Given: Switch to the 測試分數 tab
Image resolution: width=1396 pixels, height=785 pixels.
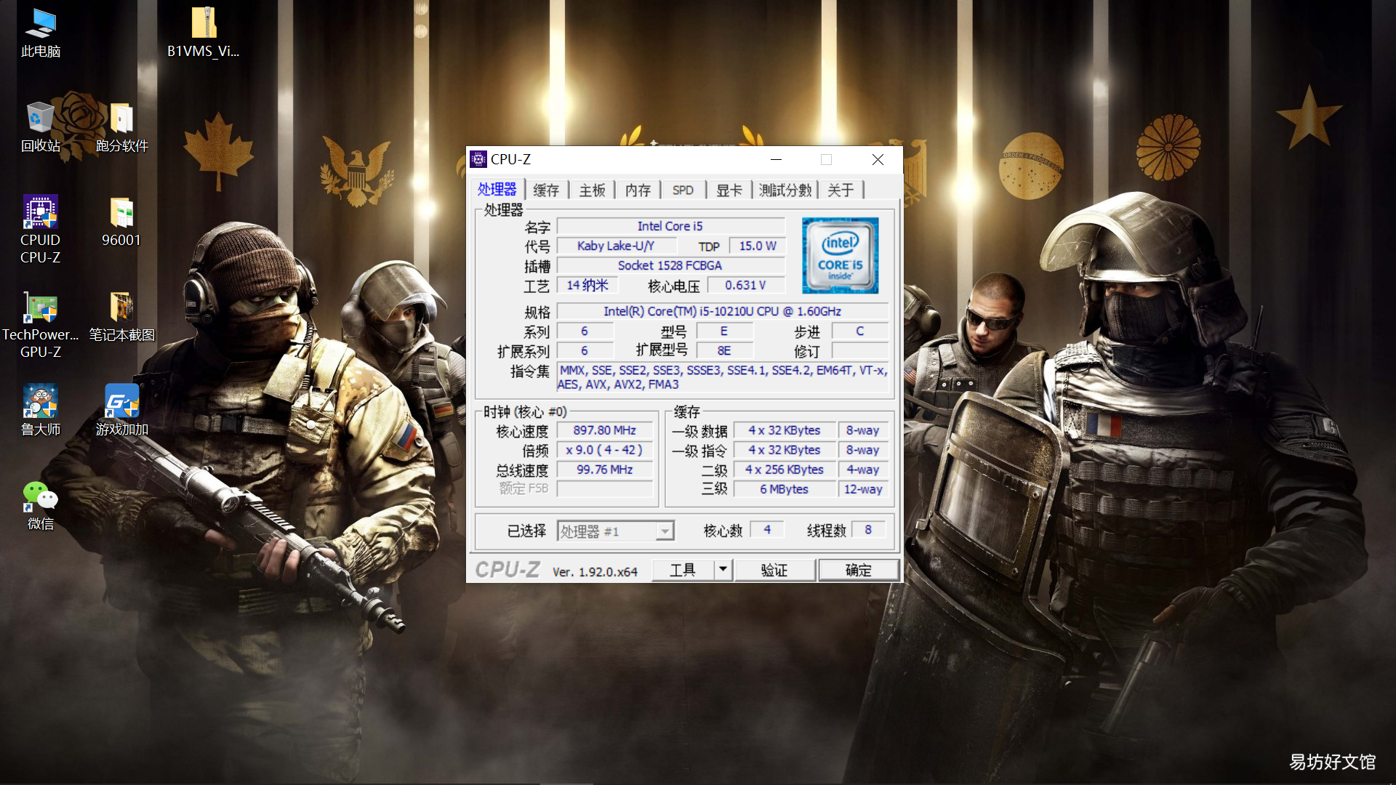Looking at the screenshot, I should (785, 190).
